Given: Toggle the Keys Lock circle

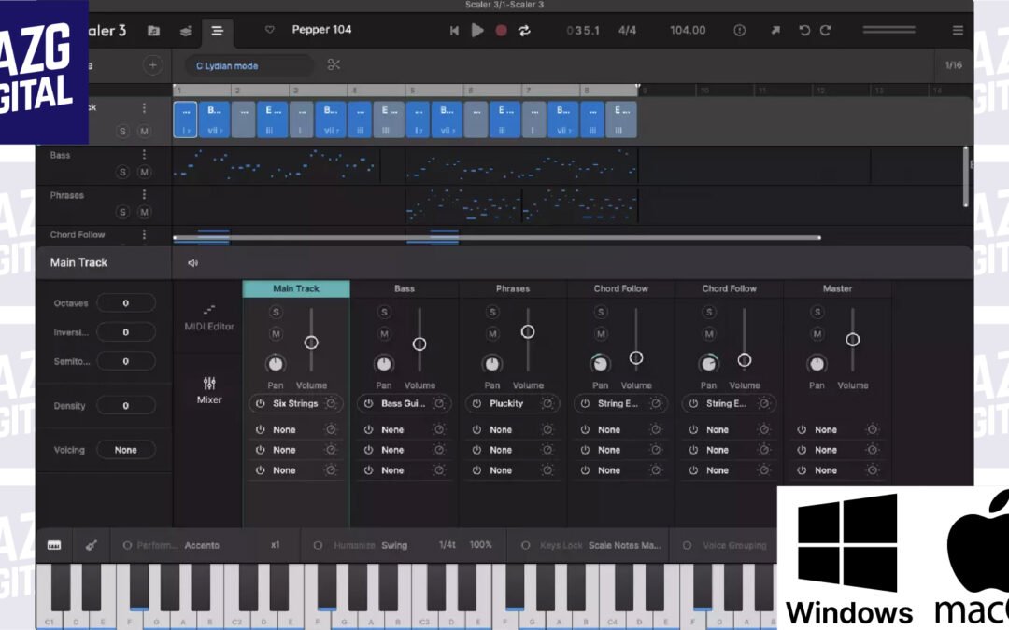Looking at the screenshot, I should (x=526, y=545).
